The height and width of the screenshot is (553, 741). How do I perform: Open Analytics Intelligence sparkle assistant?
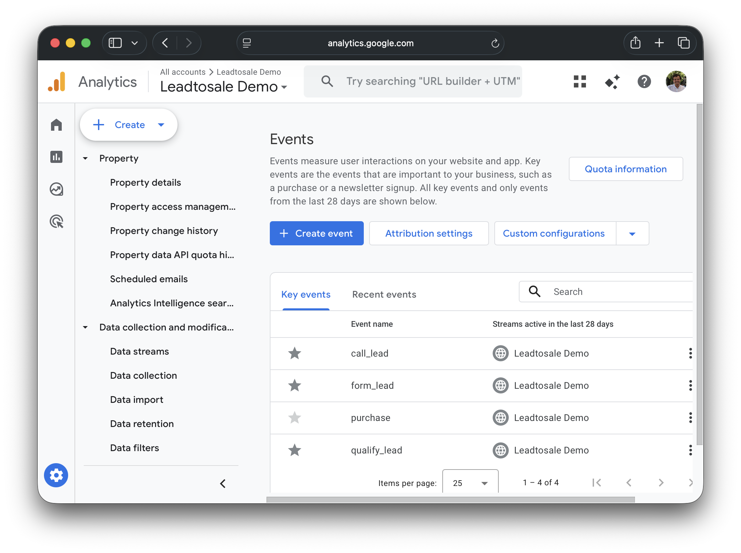pyautogui.click(x=612, y=81)
